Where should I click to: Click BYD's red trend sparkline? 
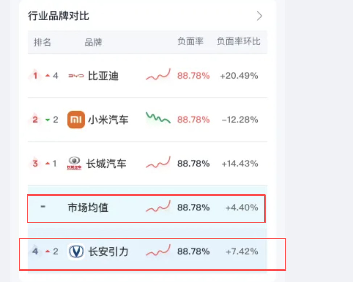(x=158, y=75)
